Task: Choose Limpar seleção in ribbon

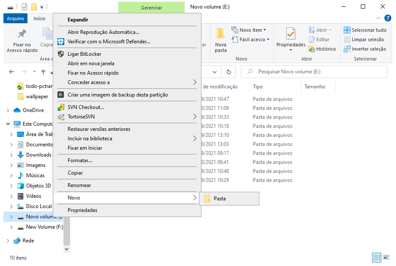Action: point(365,39)
